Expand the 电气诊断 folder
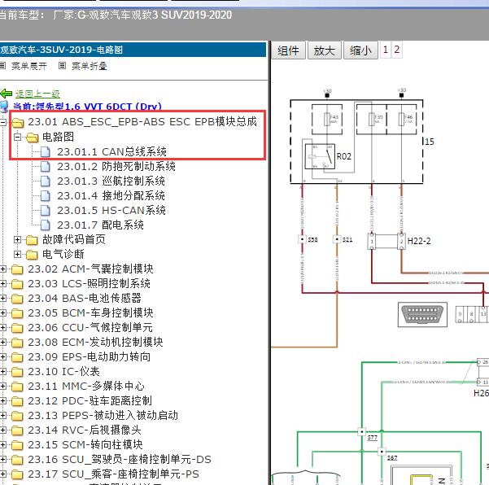Image resolution: width=489 pixels, height=485 pixels. point(18,254)
